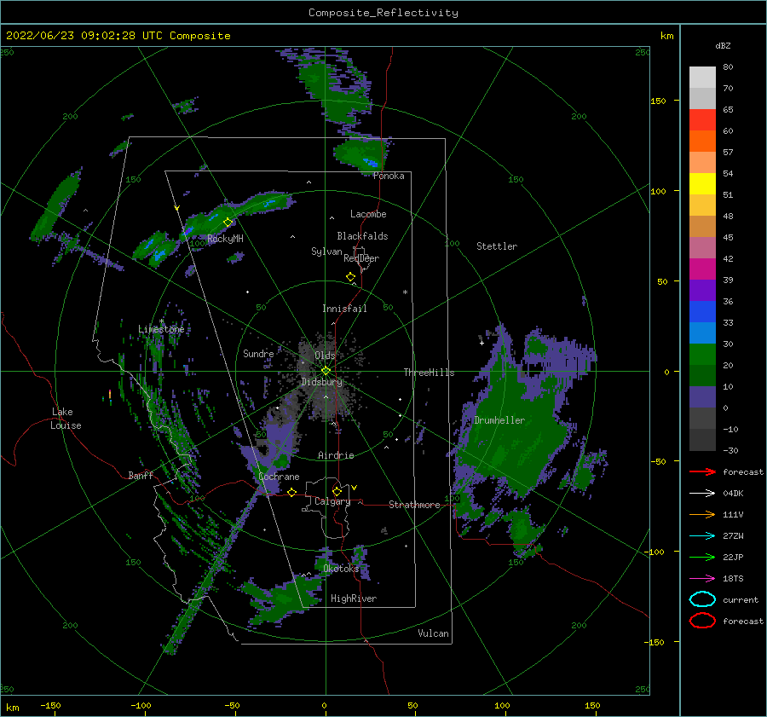Click the RedDeer city label
The width and height of the screenshot is (767, 717).
coord(361,258)
